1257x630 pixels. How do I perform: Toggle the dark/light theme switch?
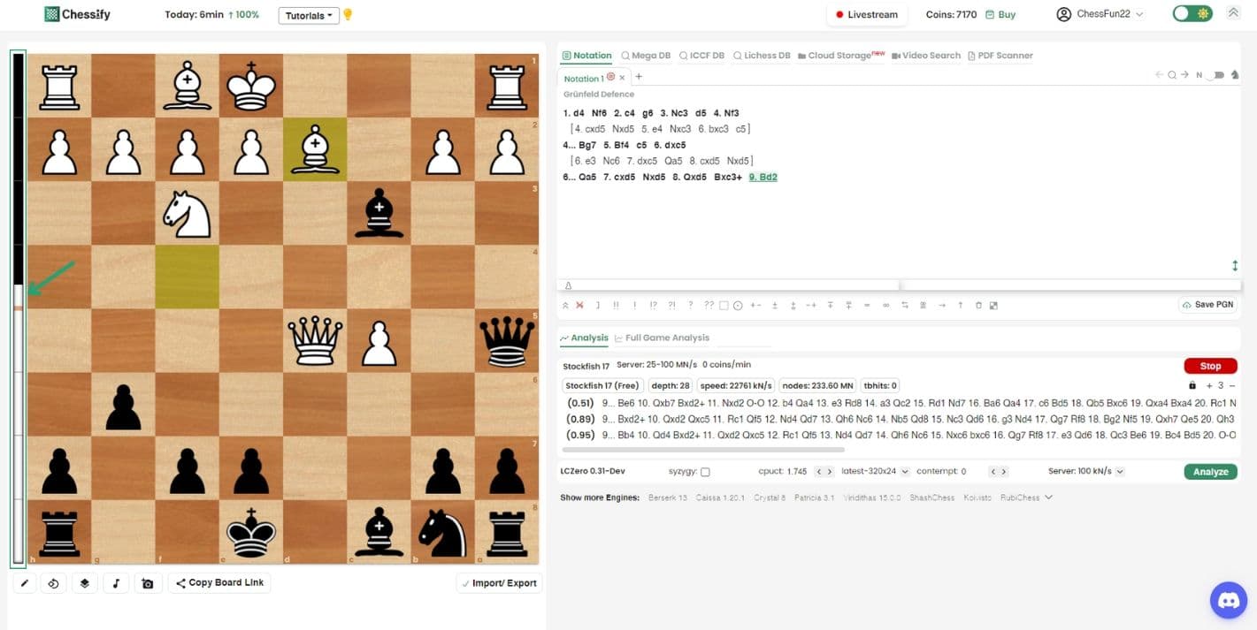point(1193,14)
